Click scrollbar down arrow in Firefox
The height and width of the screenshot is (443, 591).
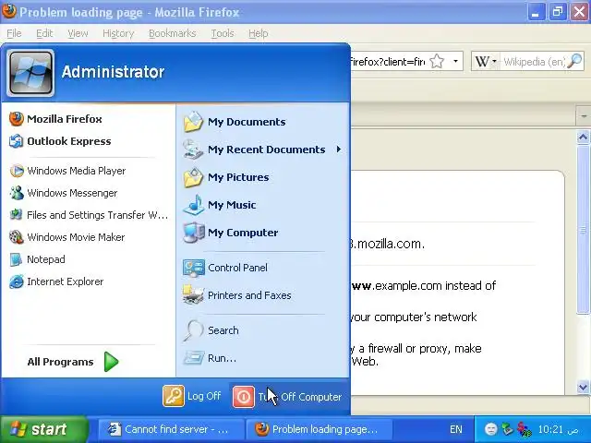tap(583, 387)
